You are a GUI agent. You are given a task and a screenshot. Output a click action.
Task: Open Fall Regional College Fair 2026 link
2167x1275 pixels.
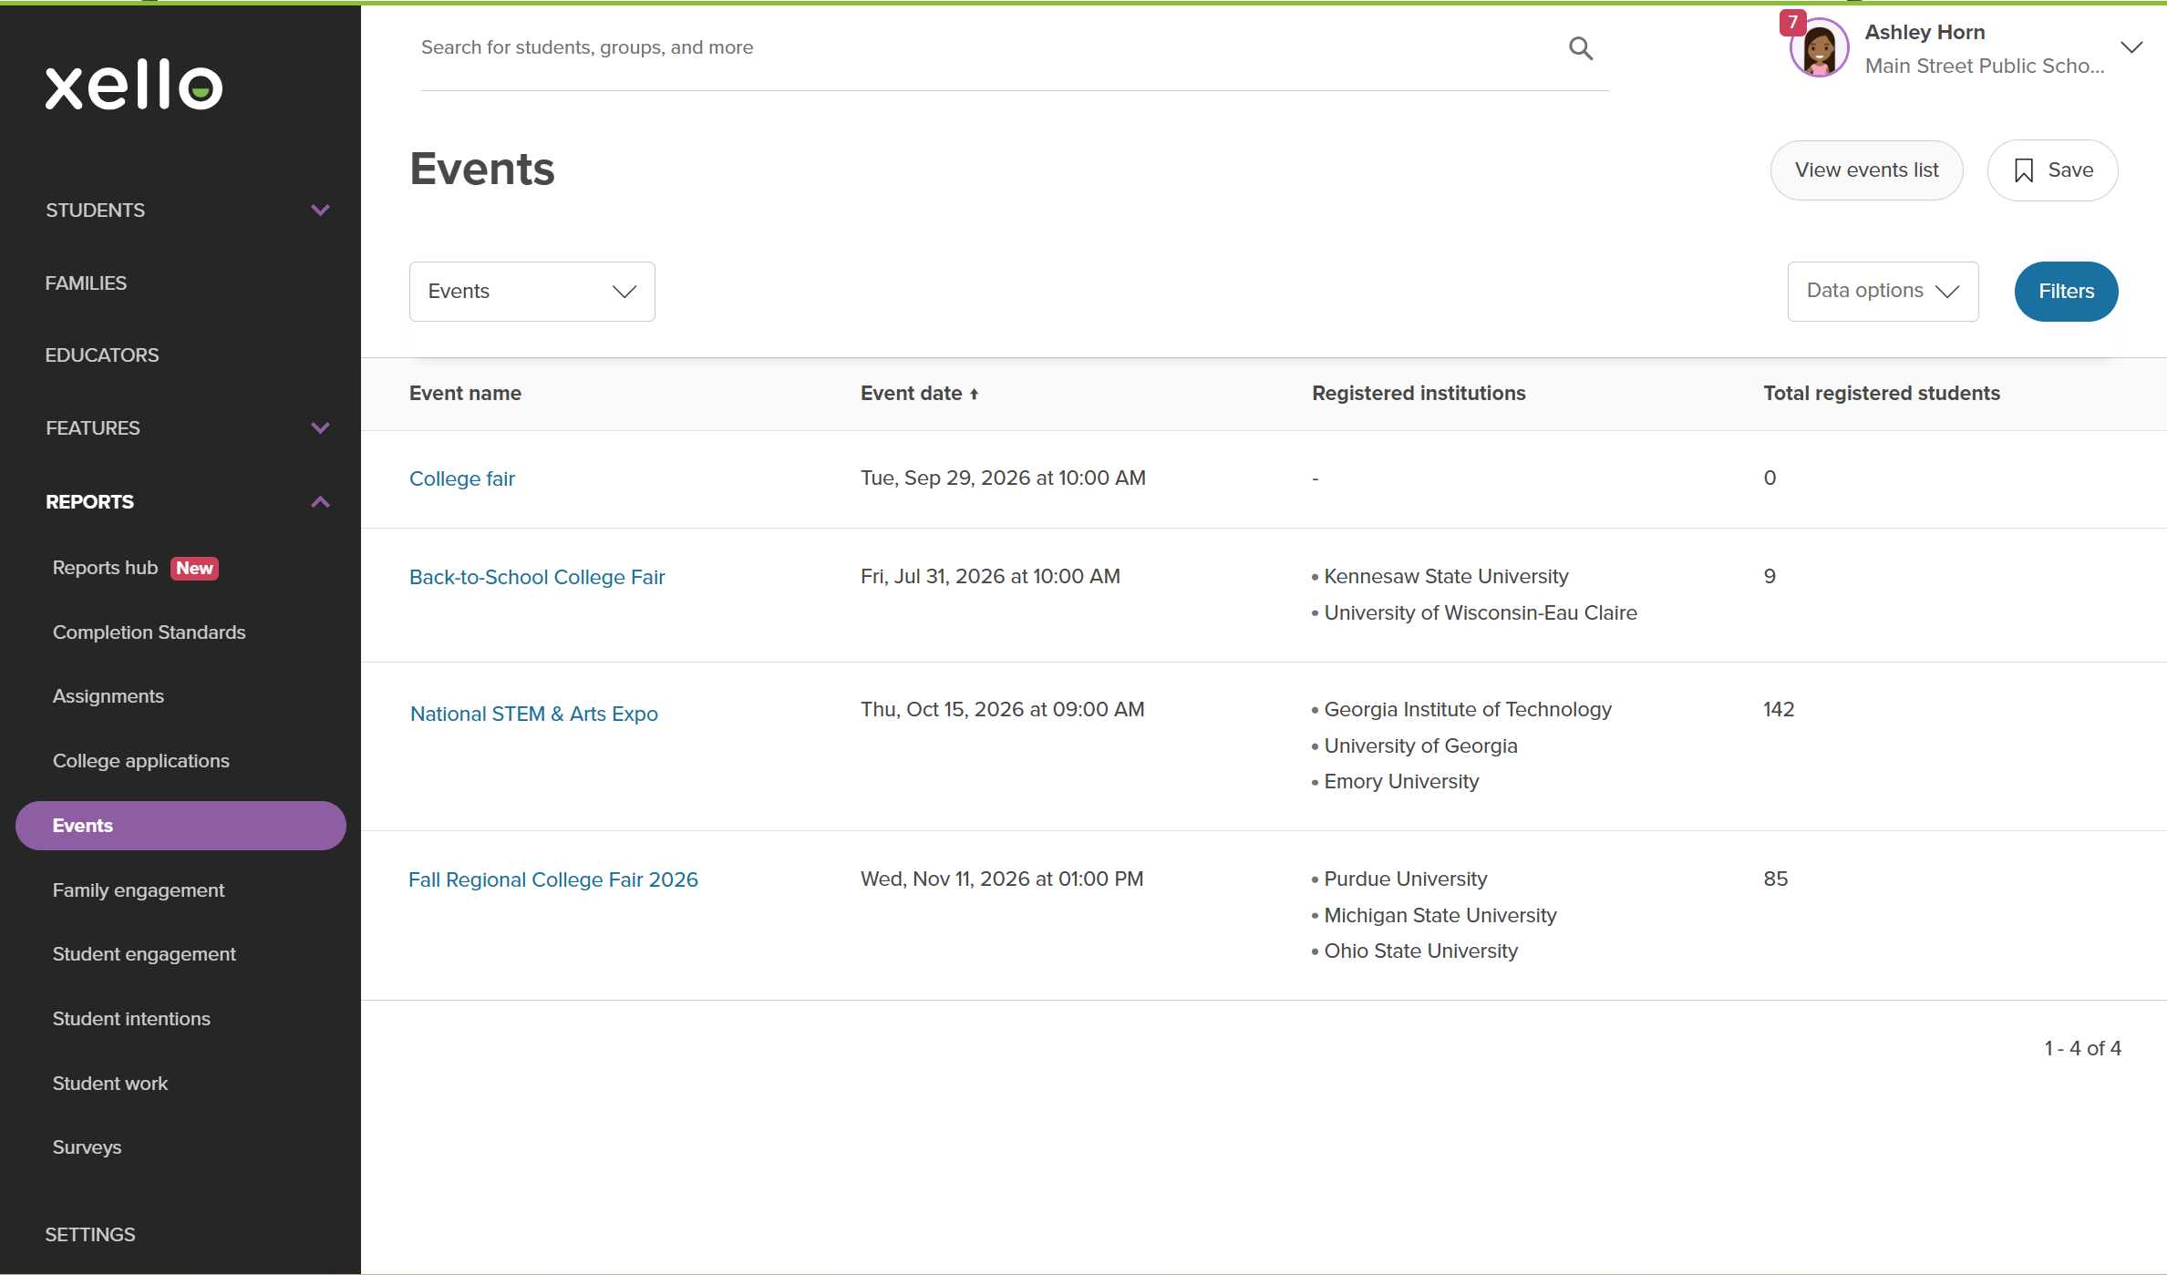click(x=552, y=880)
